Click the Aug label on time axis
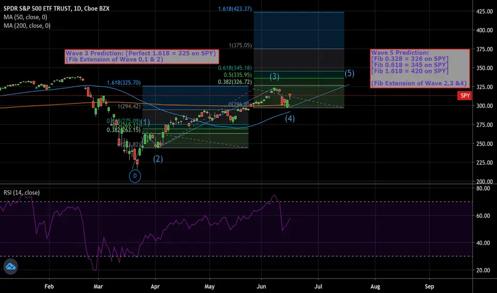Viewport: 497px width, 293px height. click(375, 287)
